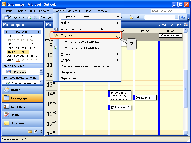Open the Go (Перейти) menu

45,11
